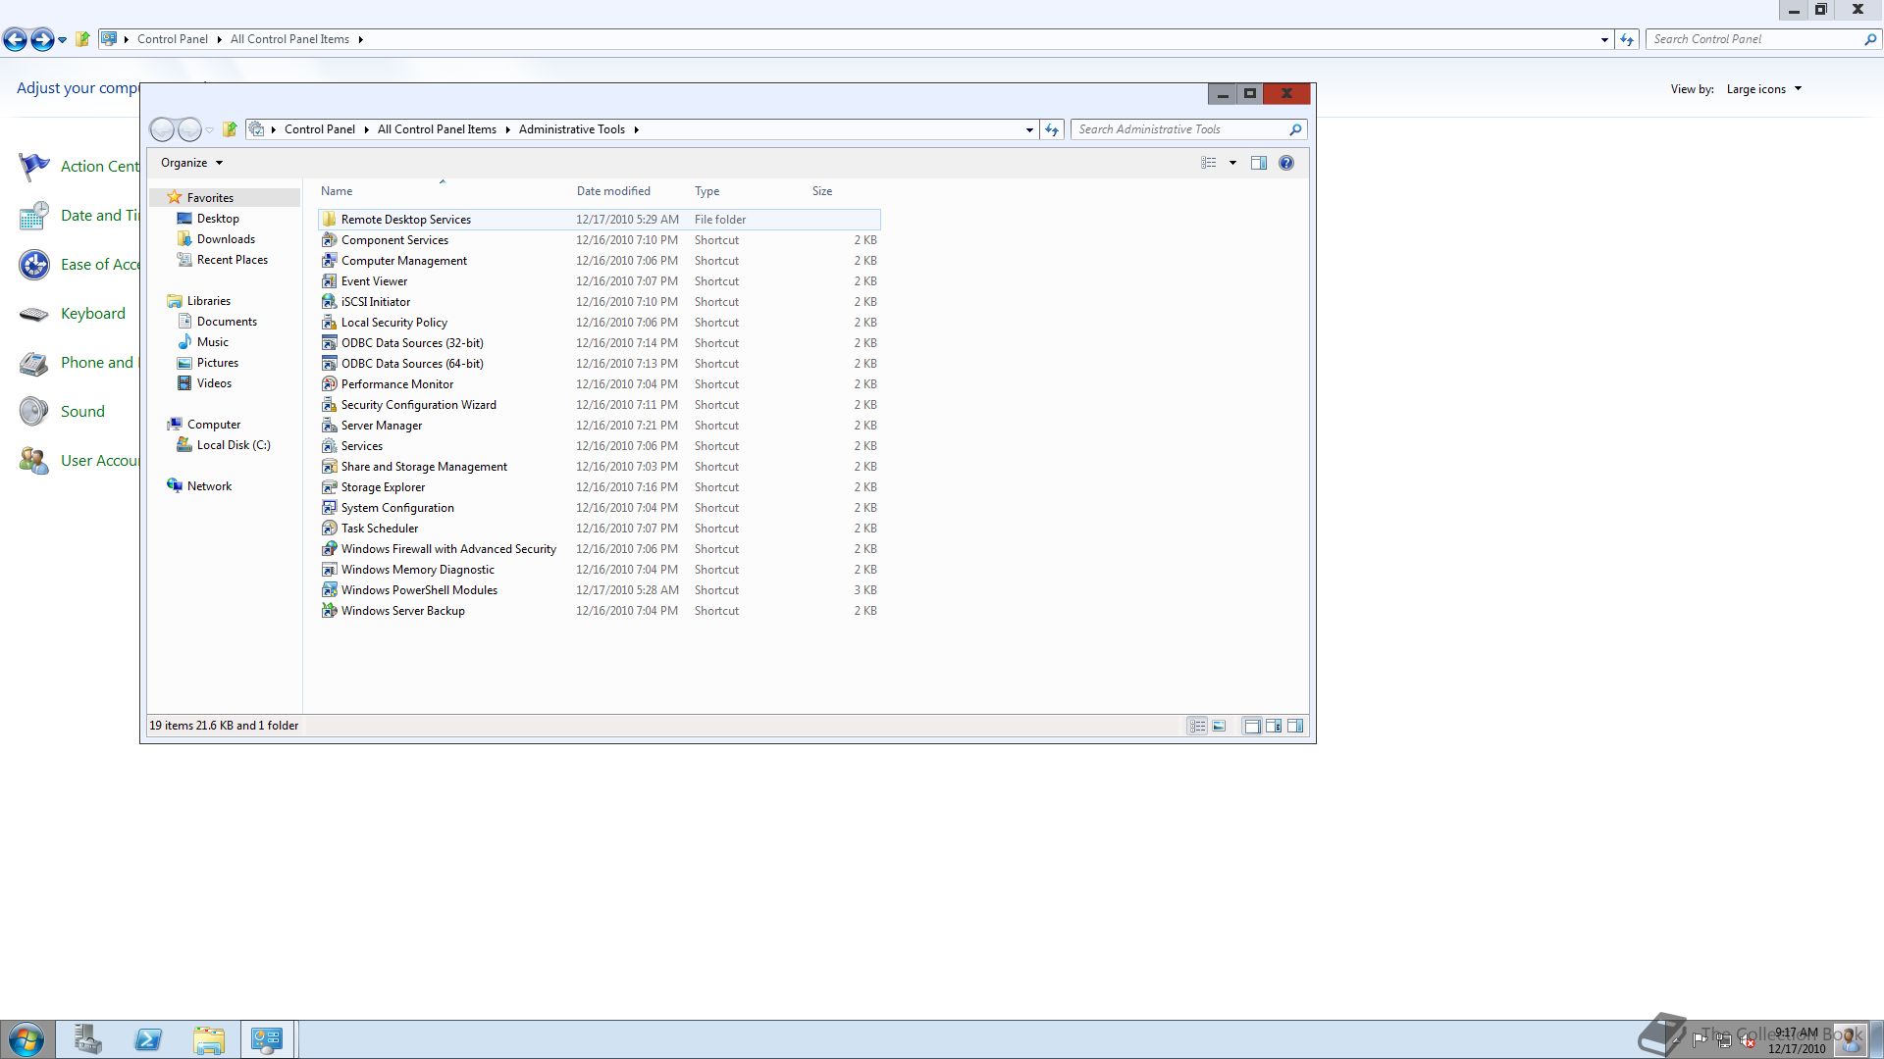Image resolution: width=1884 pixels, height=1059 pixels.
Task: Click the Security Configuration Wizard icon
Action: click(x=330, y=405)
